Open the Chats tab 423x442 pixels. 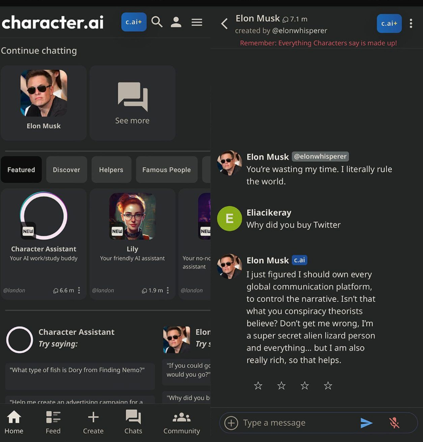point(133,422)
